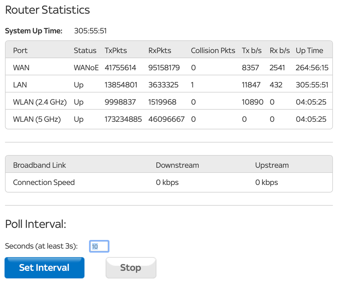Screen dimensions: 346x289
Task: Select LAN RxPkts value 3633325
Action: [163, 85]
